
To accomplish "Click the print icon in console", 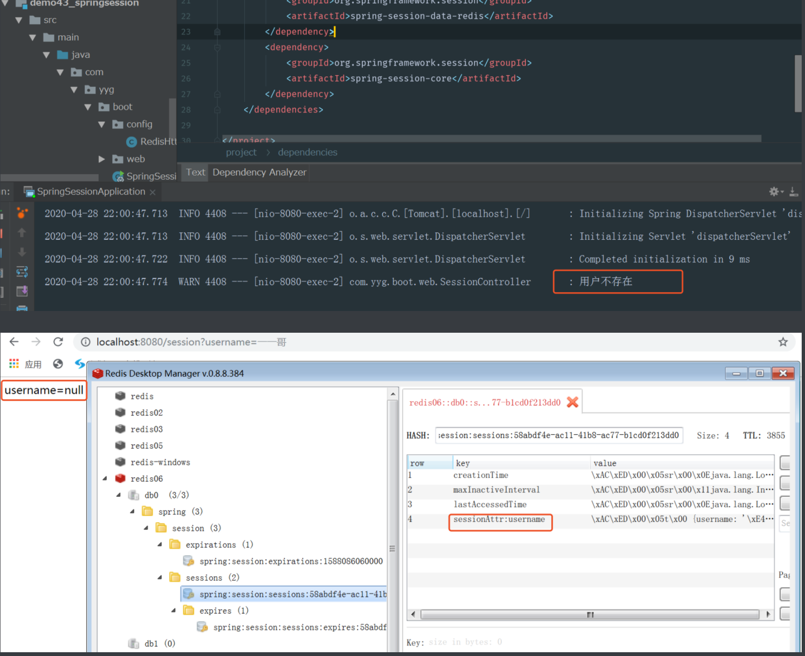I will [x=22, y=308].
